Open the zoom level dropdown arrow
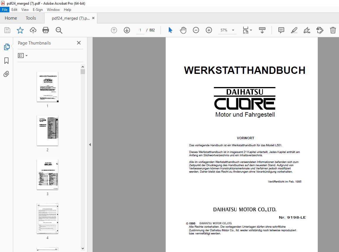Screen dimensions: 339x252 pos(233,30)
